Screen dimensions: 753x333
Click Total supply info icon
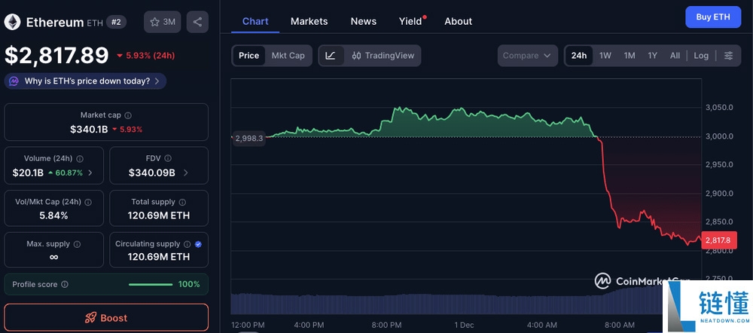[x=182, y=203]
